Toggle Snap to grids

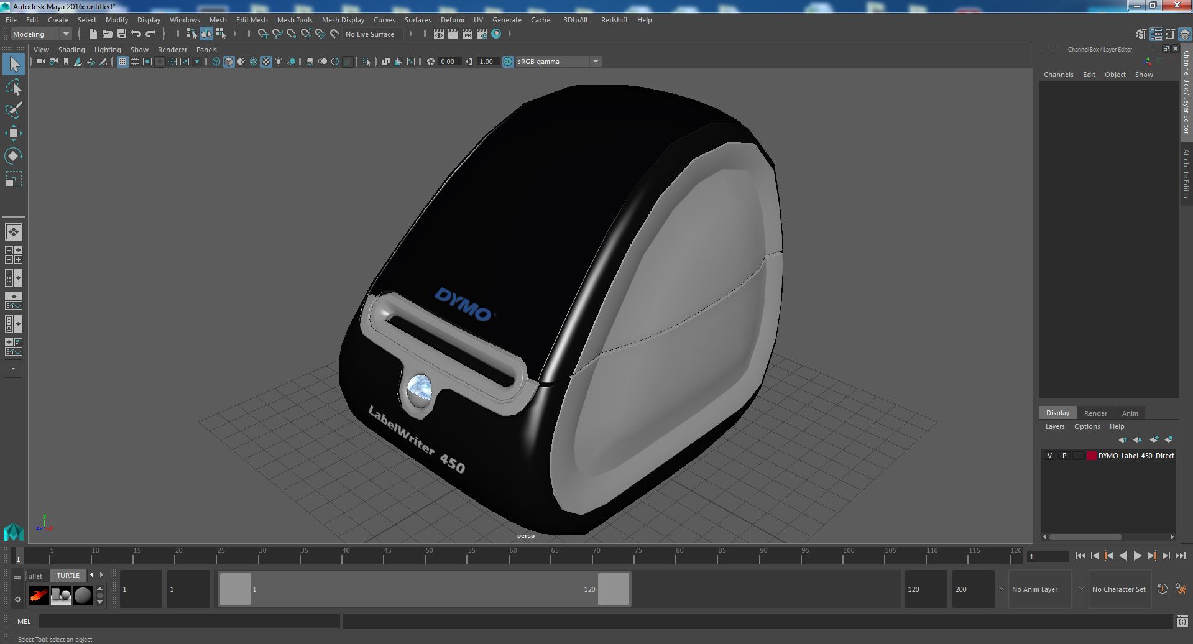(x=263, y=34)
